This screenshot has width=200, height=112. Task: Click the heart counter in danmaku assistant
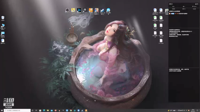point(194,6)
